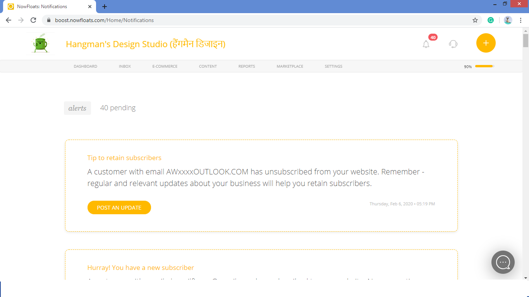Click the Hurray new subscriber heading
This screenshot has width=529, height=297.
click(x=141, y=268)
